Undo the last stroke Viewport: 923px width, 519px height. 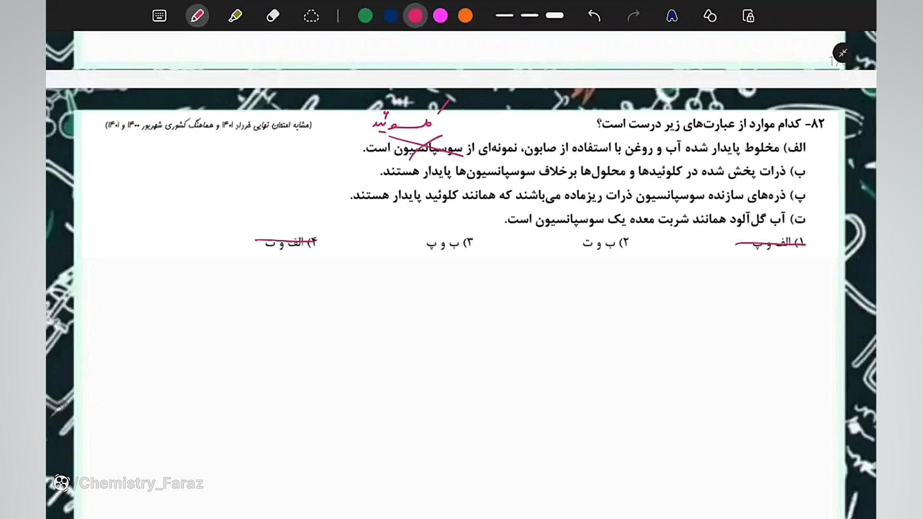point(595,16)
